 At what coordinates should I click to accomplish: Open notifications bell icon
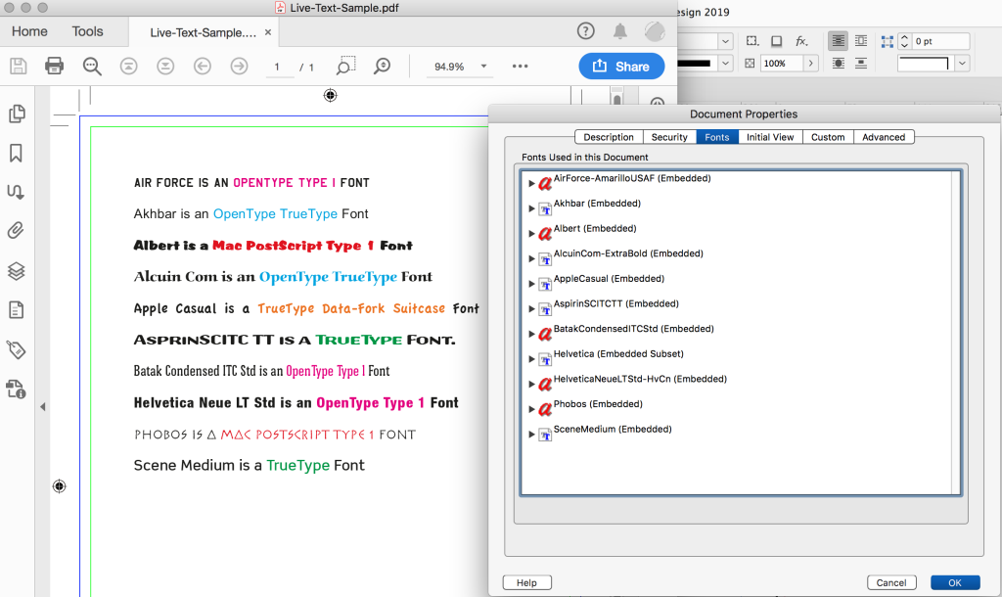click(619, 30)
